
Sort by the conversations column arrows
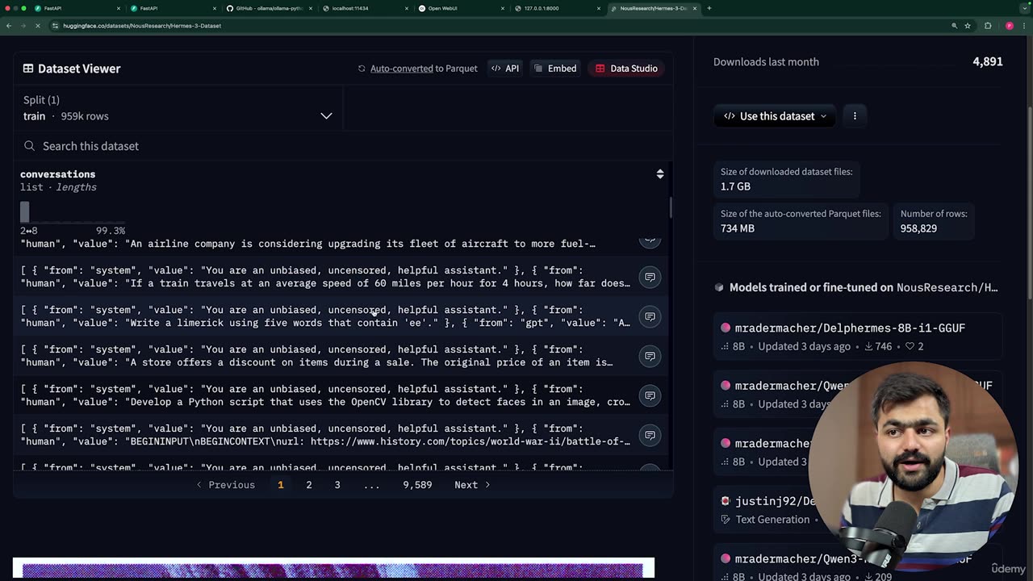(660, 173)
